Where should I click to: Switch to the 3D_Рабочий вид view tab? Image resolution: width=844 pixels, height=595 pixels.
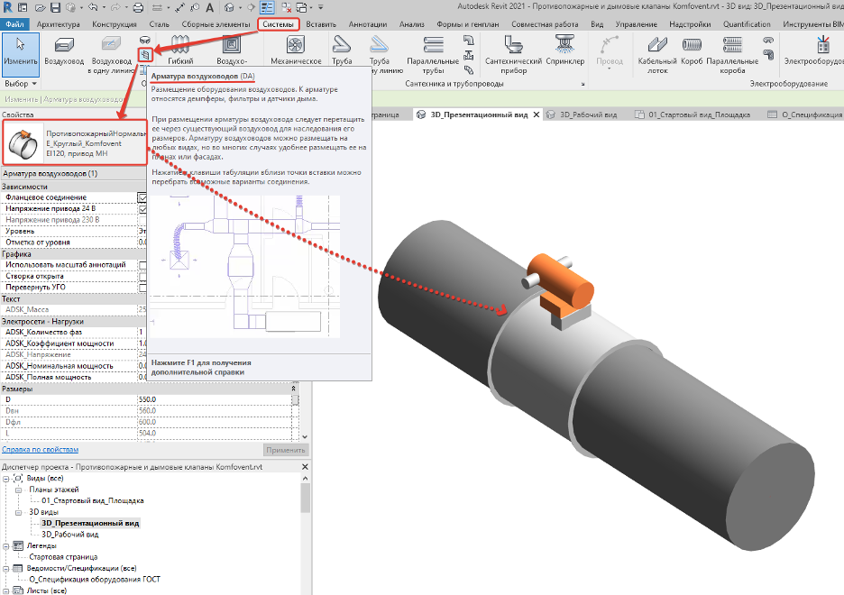point(582,114)
